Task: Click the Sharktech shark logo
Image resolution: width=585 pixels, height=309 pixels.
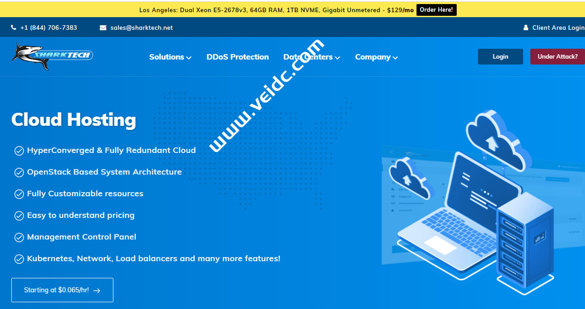Action: 52,56
